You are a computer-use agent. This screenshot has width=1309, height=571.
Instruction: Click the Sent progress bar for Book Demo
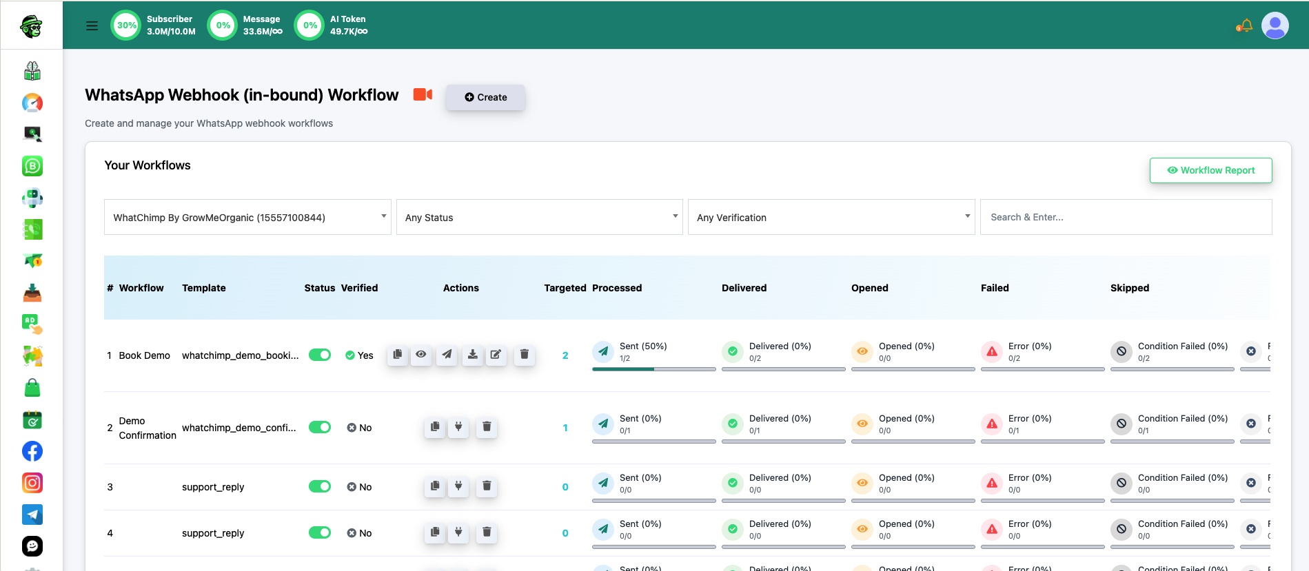[x=653, y=369]
